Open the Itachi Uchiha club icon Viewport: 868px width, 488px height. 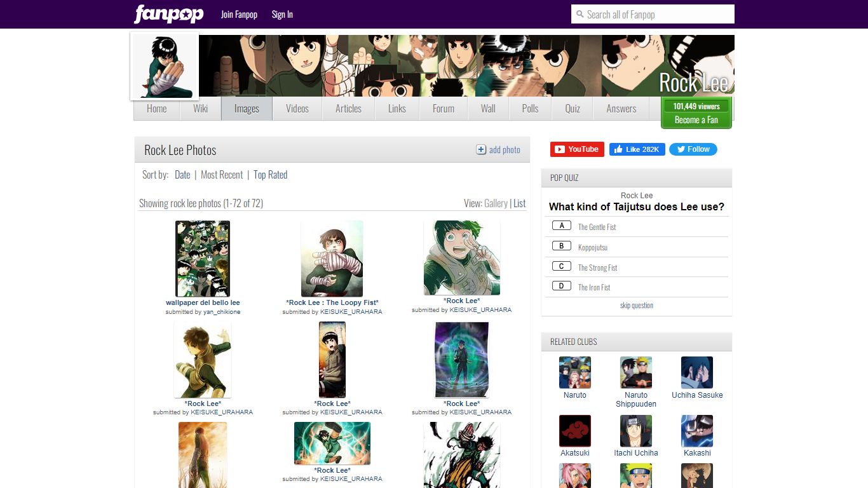[x=636, y=431]
